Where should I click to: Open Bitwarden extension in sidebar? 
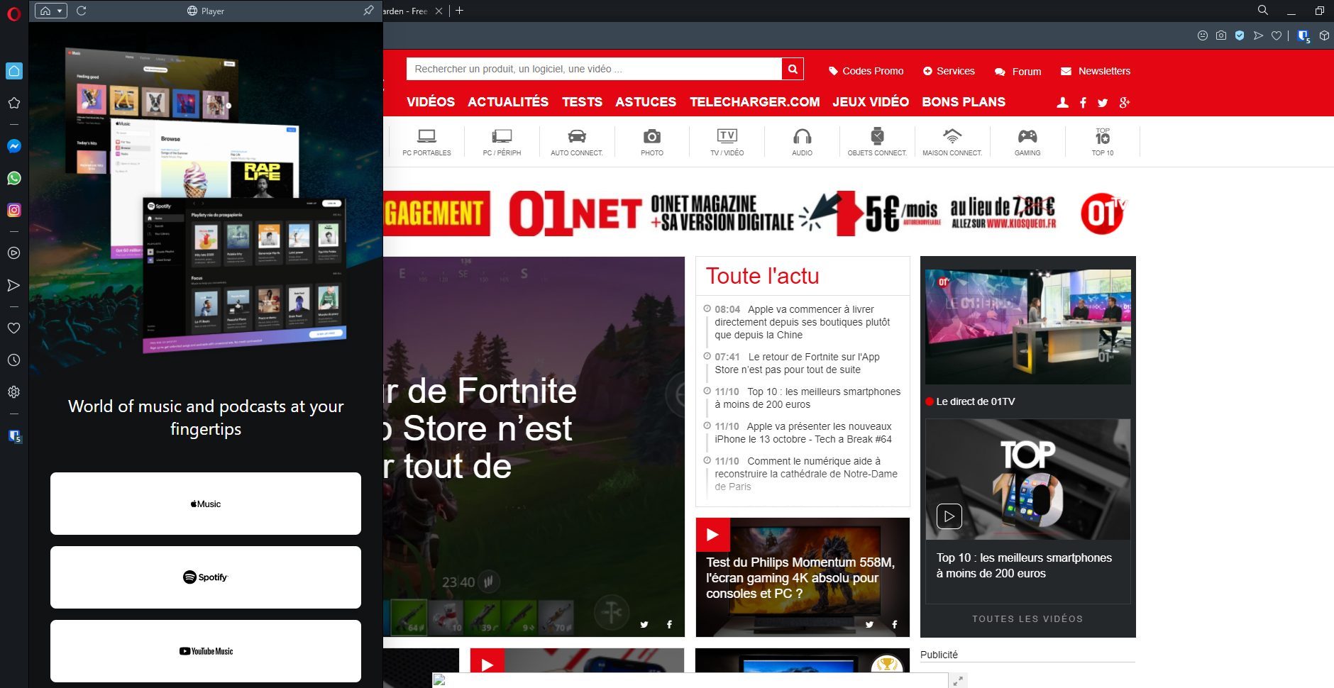coord(14,436)
